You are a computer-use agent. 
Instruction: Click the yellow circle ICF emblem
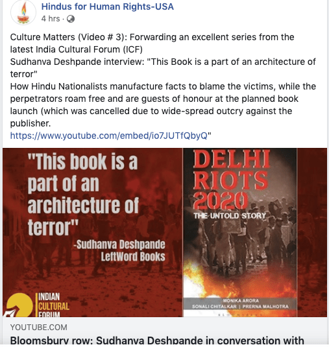coord(19,305)
